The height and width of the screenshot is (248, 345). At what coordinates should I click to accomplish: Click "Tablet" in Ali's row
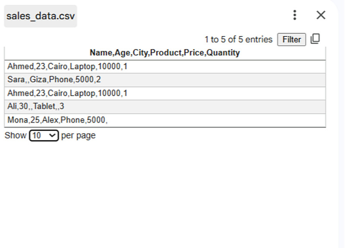44,107
